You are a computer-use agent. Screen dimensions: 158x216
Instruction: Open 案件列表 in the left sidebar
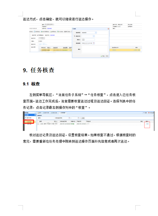pyautogui.click(x=28, y=118)
